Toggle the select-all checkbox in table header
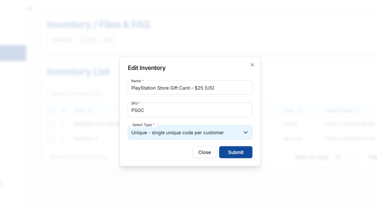 (52, 110)
